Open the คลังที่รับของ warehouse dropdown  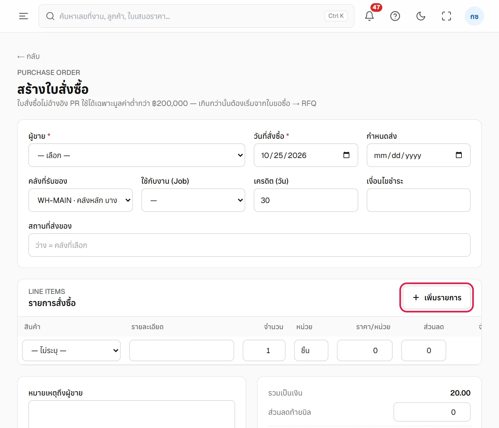[x=81, y=200]
